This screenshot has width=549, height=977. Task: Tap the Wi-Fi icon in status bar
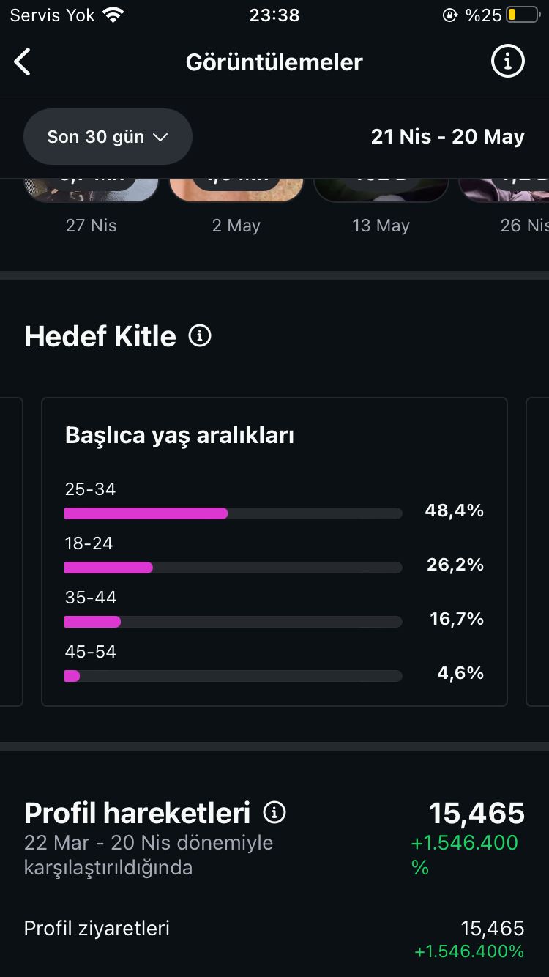pyautogui.click(x=113, y=15)
